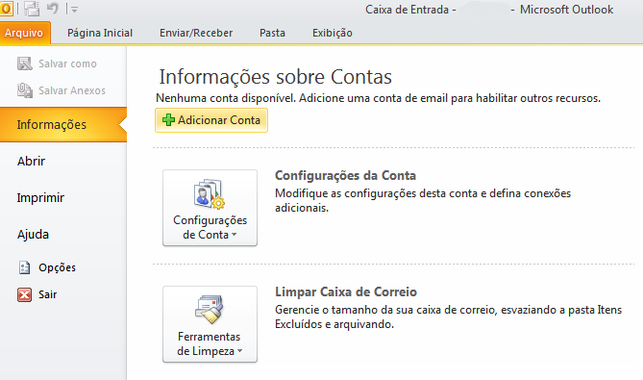
Task: Open the Customize Quick Access Toolbar arrow
Action: 74,10
